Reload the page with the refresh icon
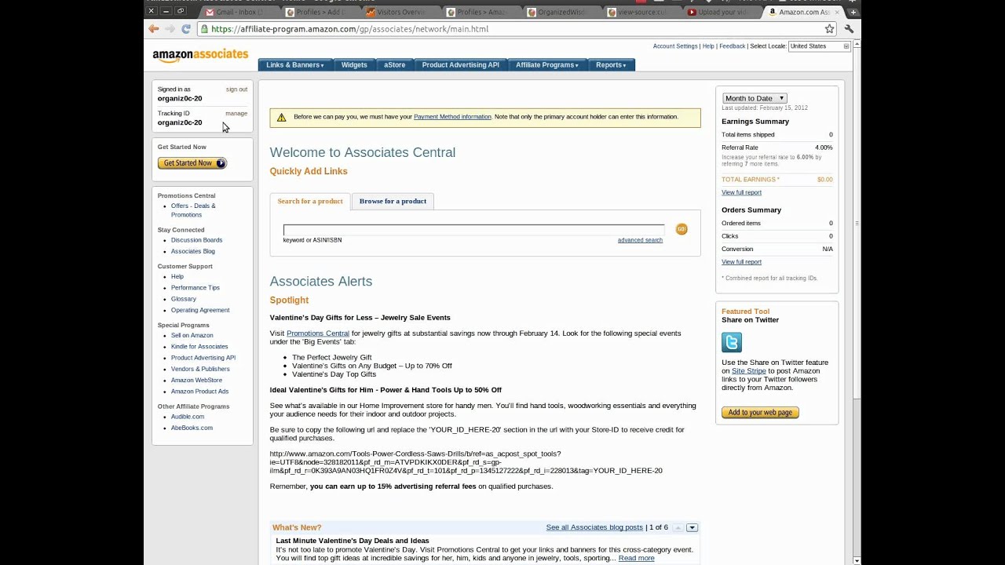This screenshot has width=1005, height=565. [186, 29]
